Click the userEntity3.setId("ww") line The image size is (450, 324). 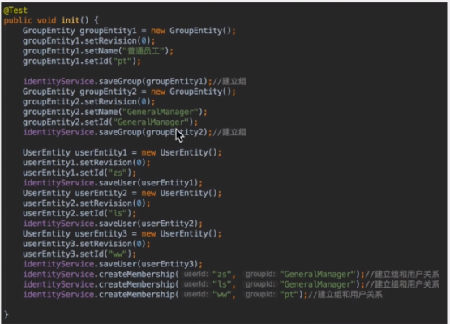click(x=79, y=254)
